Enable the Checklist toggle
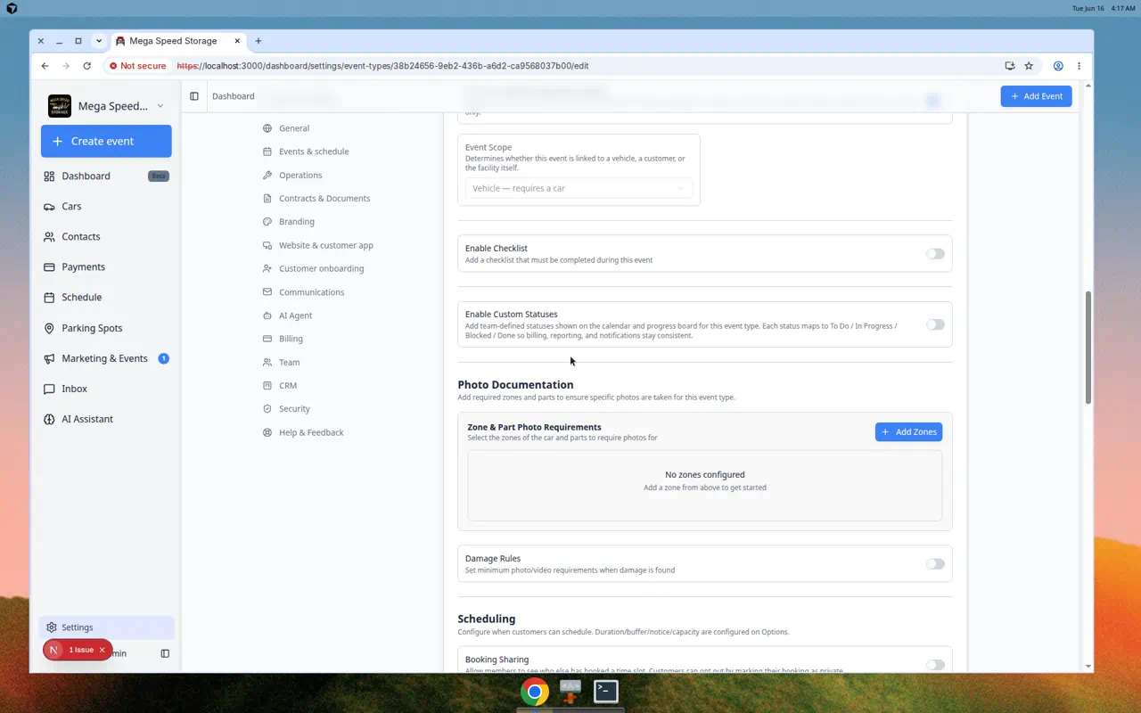The width and height of the screenshot is (1141, 713). click(x=934, y=254)
